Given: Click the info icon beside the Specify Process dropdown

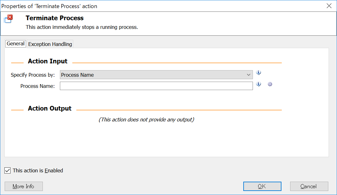Looking at the screenshot, I should tap(258, 73).
